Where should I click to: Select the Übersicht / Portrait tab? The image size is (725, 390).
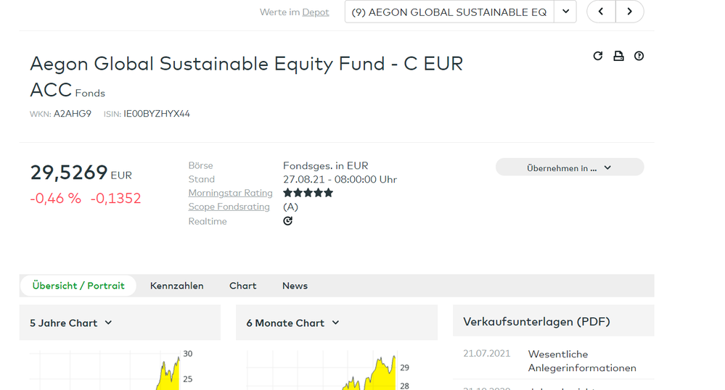78,286
